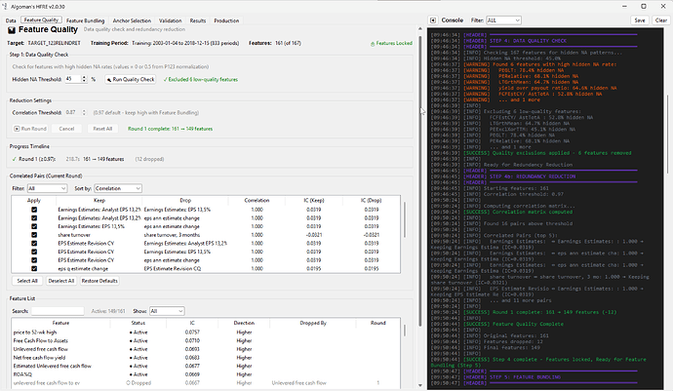This screenshot has height=391, width=673.
Task: Click the 'IC (Drop)' column header
Action: pos(371,201)
